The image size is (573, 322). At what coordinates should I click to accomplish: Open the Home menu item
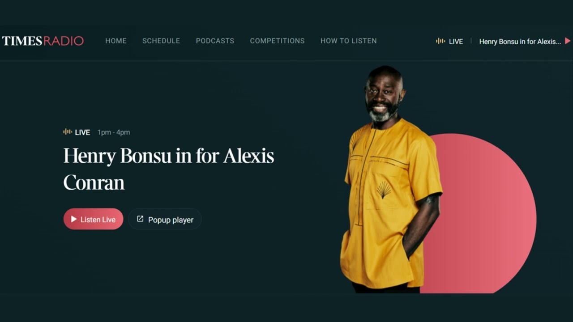pyautogui.click(x=116, y=41)
